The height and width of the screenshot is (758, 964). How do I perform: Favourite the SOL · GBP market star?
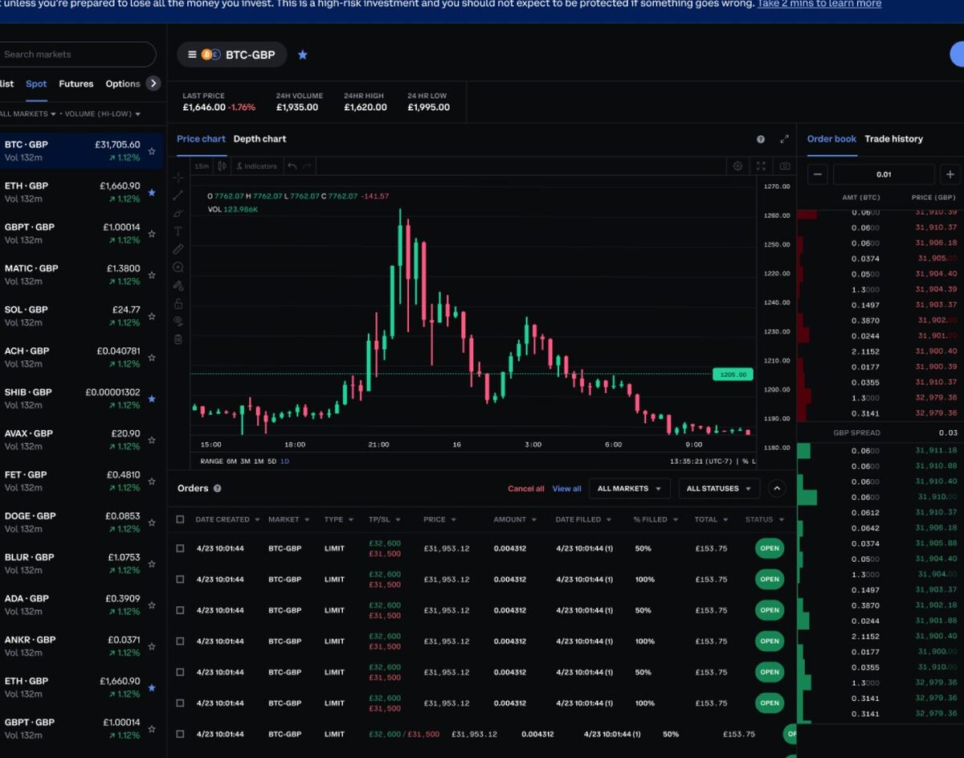pos(152,316)
